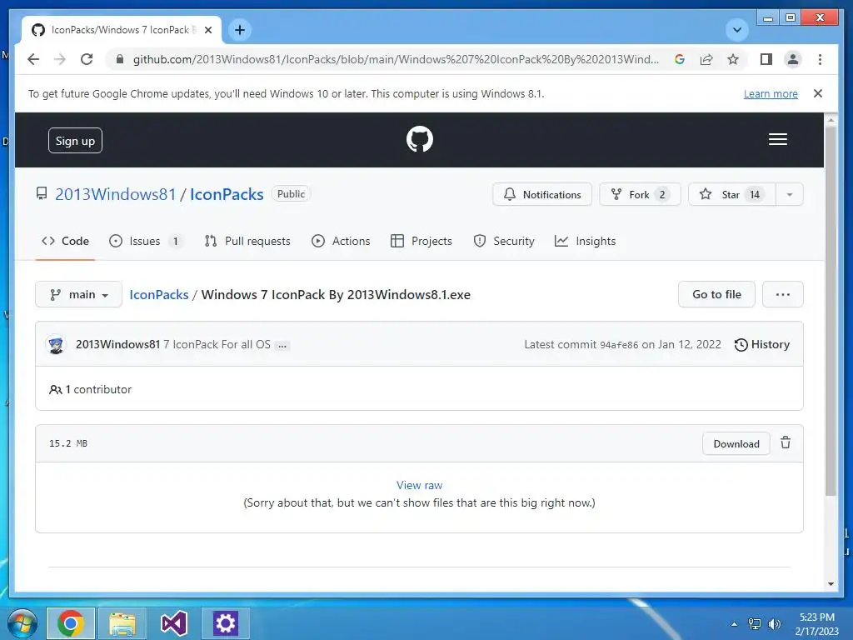The image size is (853, 640).
Task: Open the Insights tab
Action: [x=585, y=241]
